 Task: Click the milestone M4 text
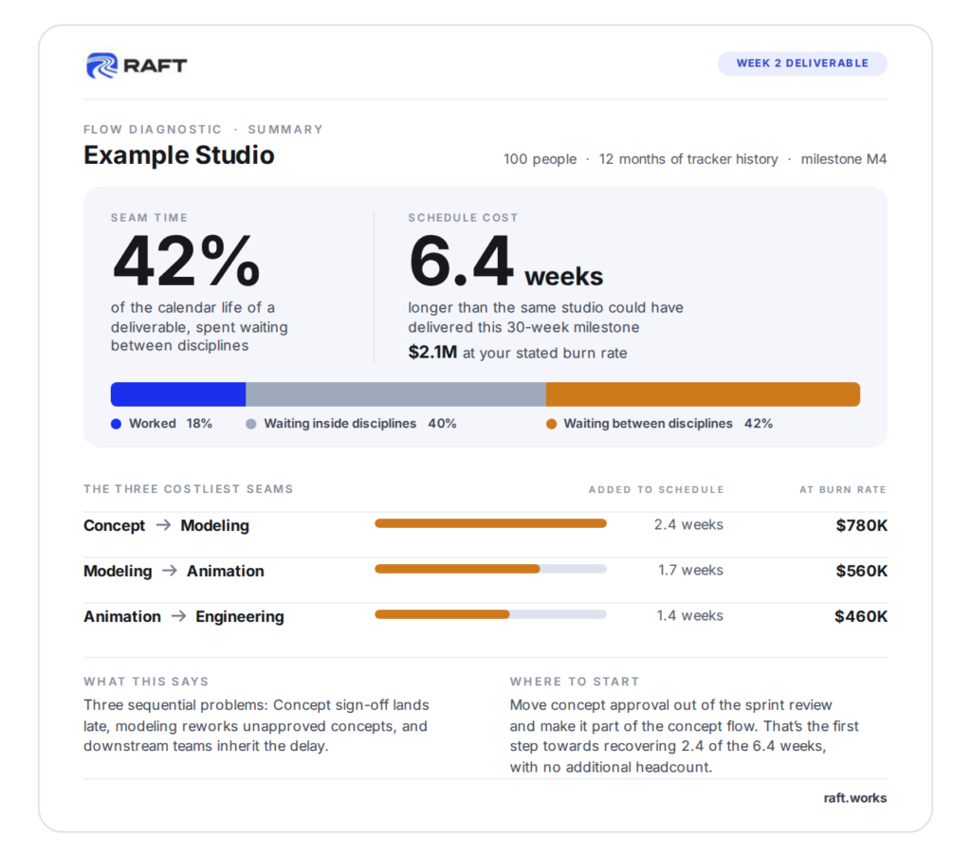point(844,159)
